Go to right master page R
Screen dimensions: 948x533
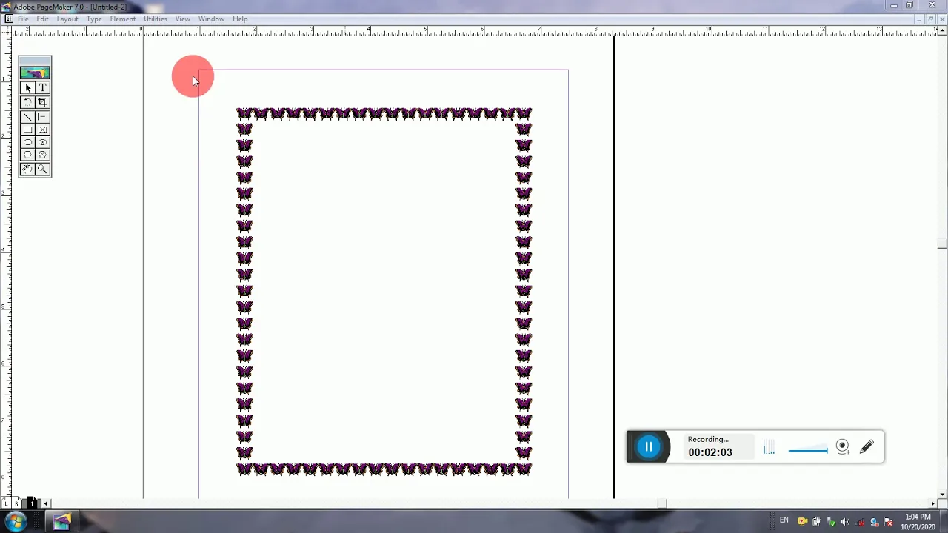[x=16, y=503]
